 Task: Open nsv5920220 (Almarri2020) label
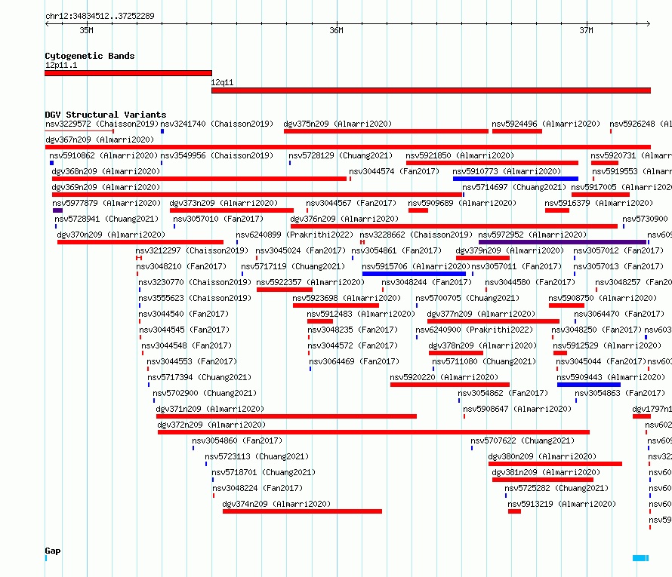point(444,377)
